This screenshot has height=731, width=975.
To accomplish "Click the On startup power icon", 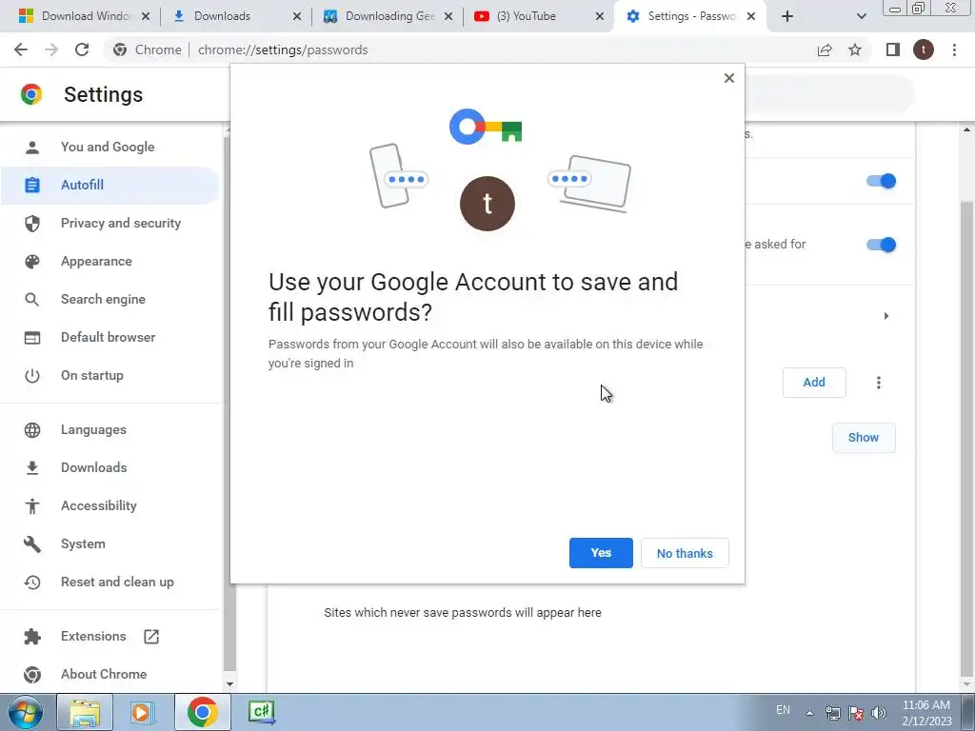I will (x=31, y=375).
